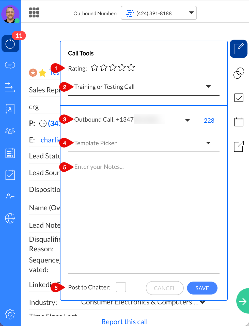Open the dialer keypad panel
Viewport: 249px width, 326px height.
coord(10,153)
